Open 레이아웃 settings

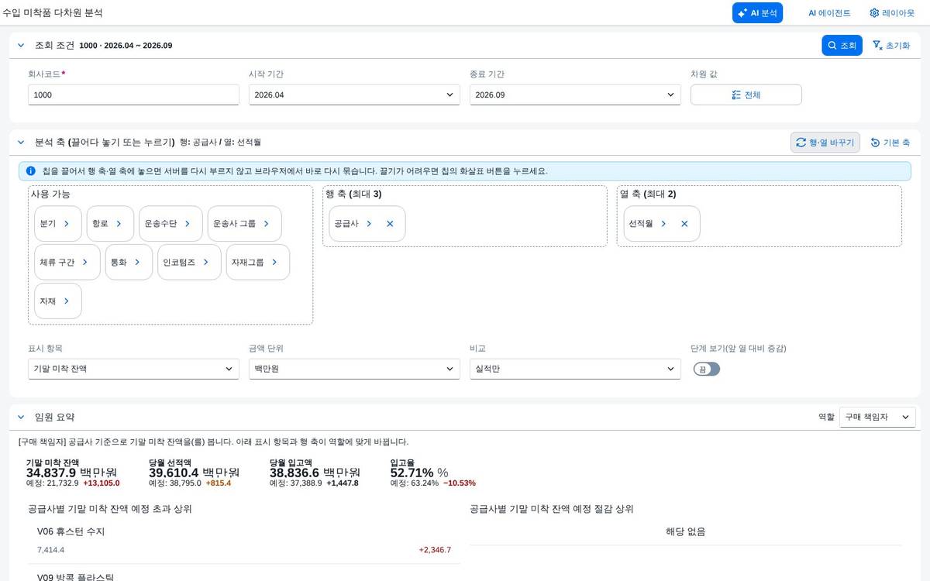891,13
